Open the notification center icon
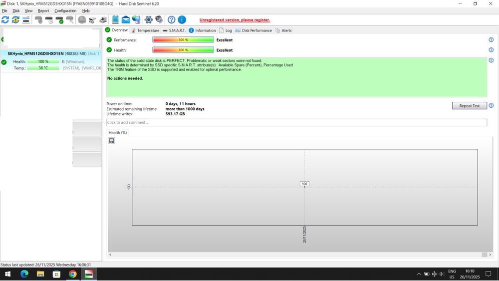The width and height of the screenshot is (499, 281). [488, 274]
